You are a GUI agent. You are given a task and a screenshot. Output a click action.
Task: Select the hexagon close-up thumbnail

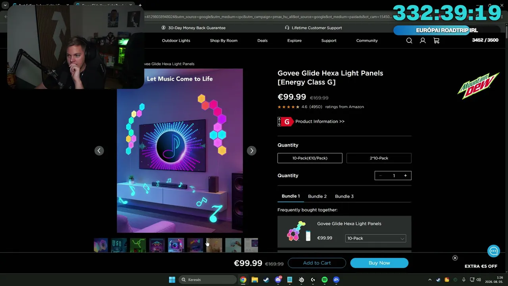click(100, 245)
